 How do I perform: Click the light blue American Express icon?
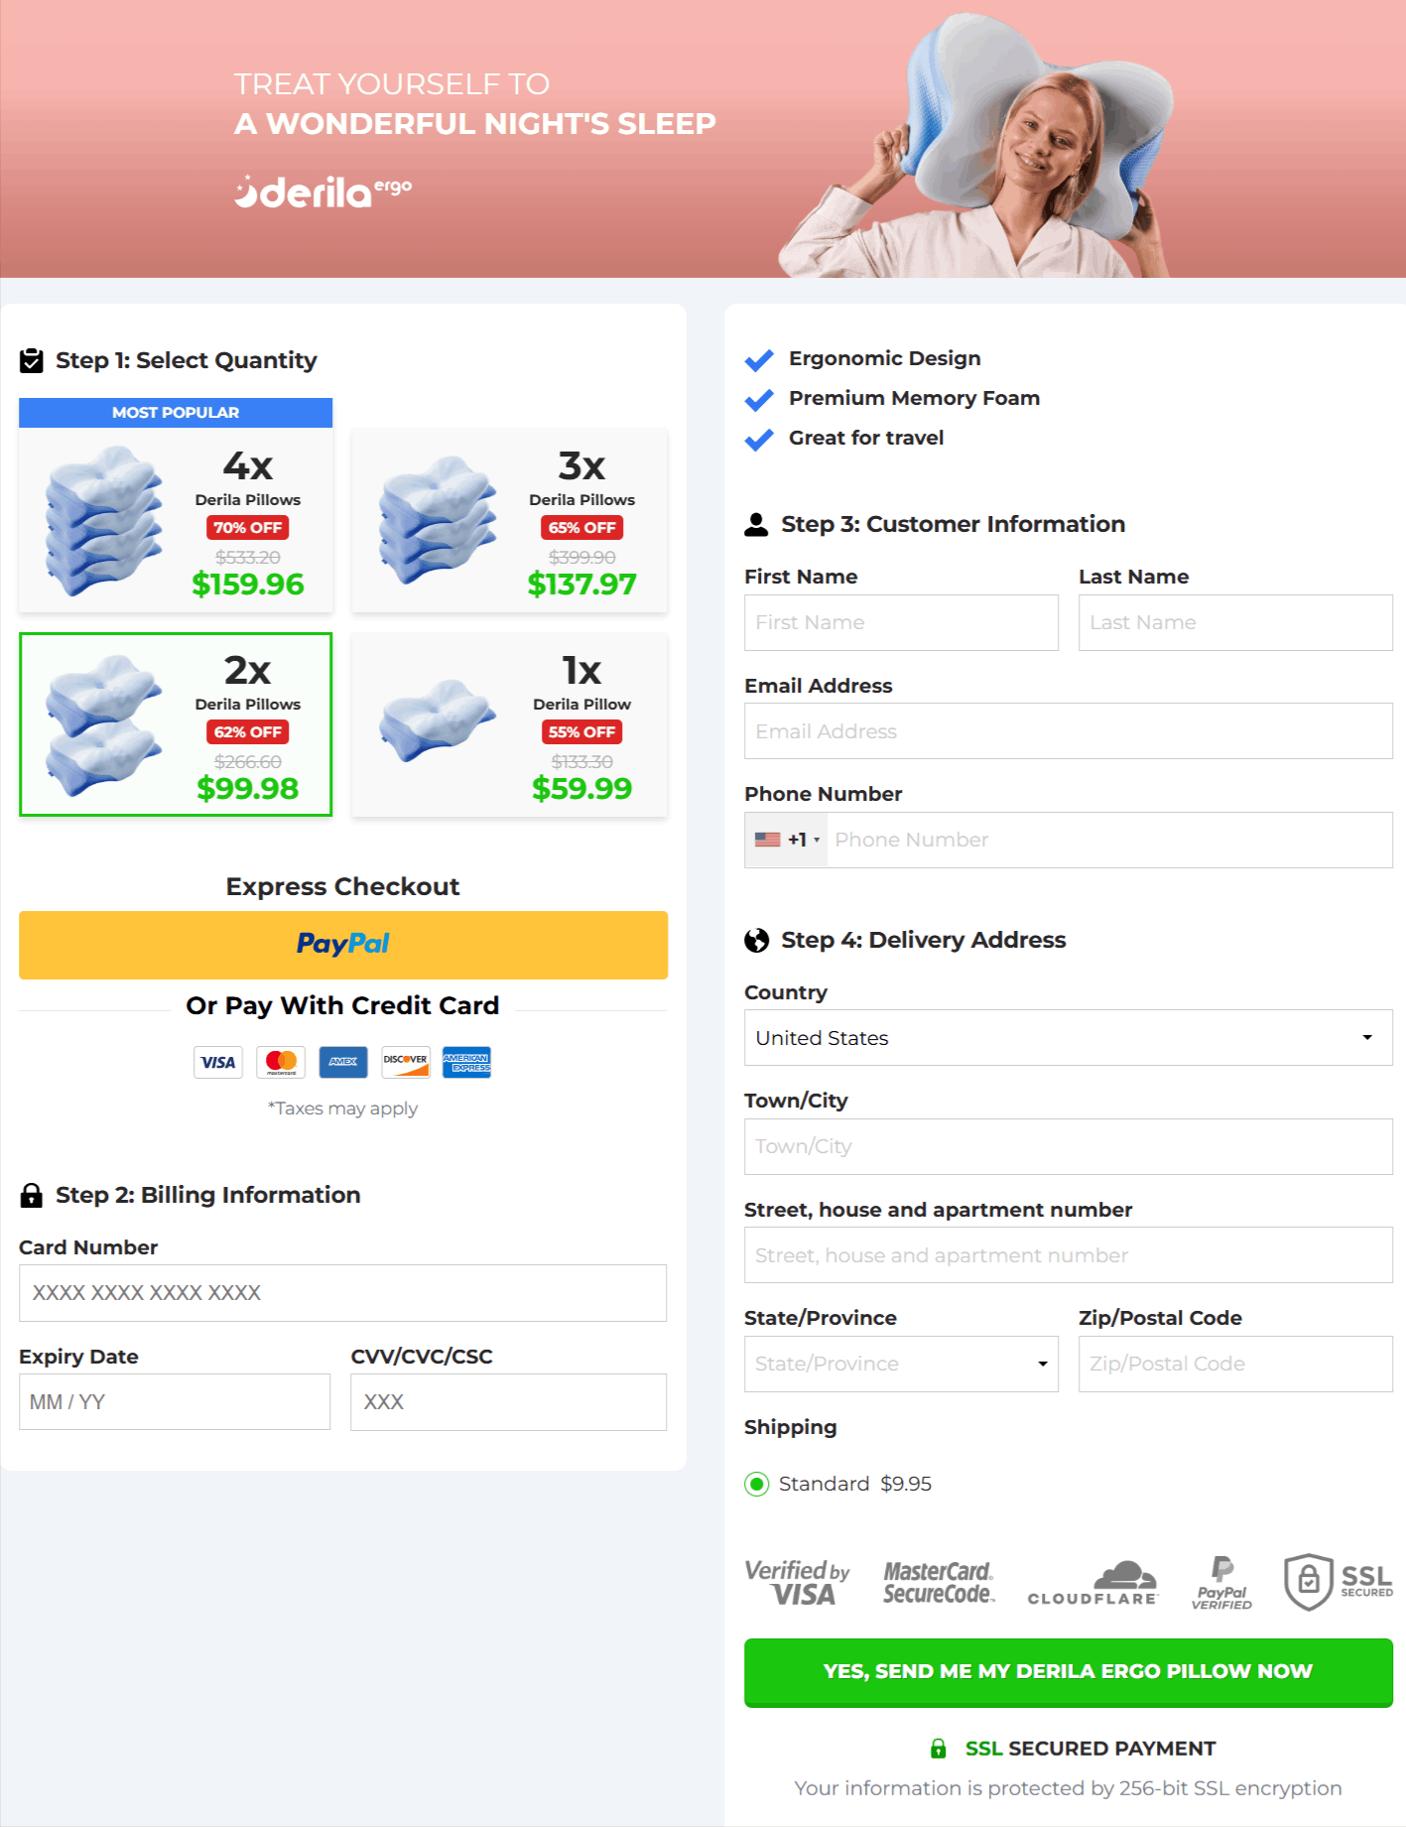click(x=466, y=1062)
